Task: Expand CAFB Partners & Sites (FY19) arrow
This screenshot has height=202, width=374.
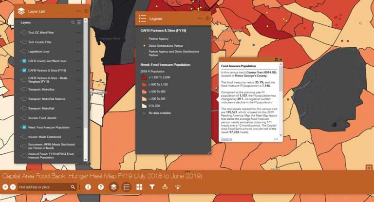Action: tap(20, 71)
